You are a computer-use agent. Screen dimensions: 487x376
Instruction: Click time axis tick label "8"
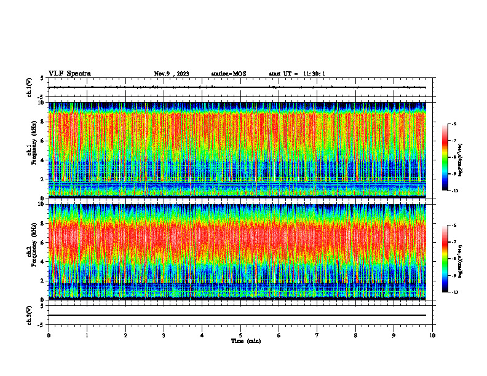(x=355, y=335)
